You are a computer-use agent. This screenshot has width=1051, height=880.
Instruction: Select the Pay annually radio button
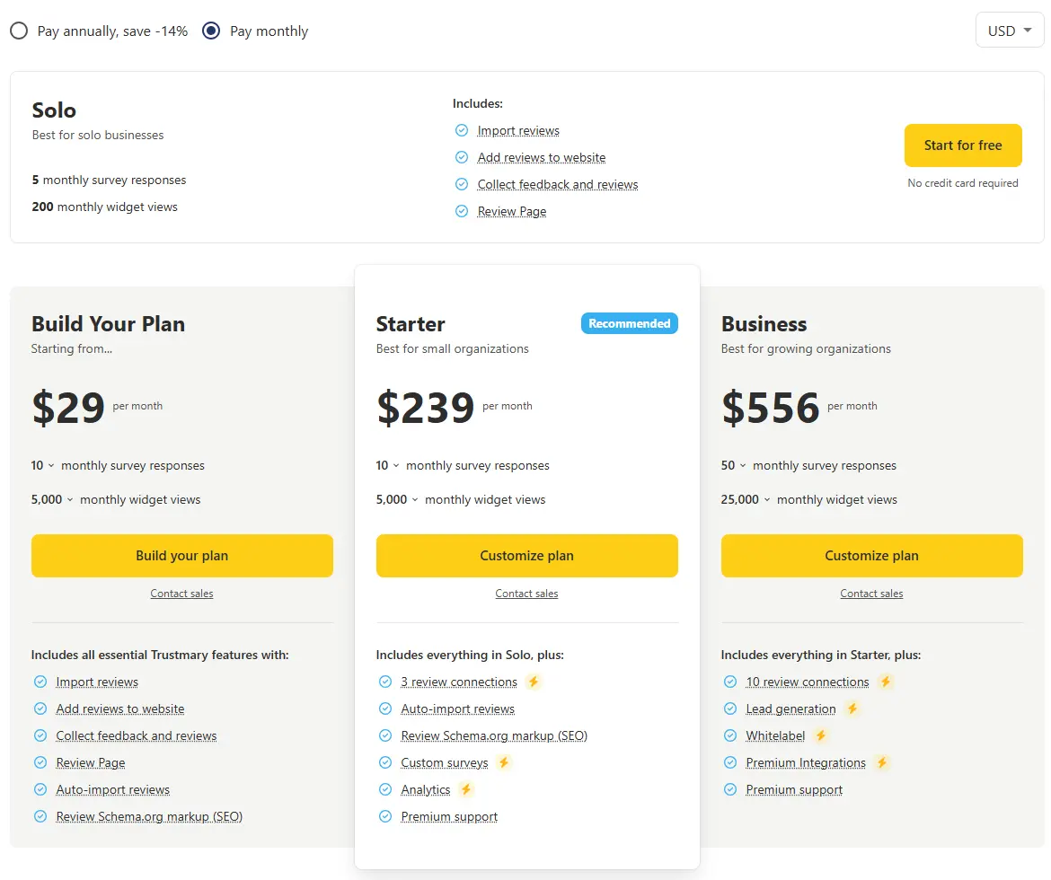click(19, 31)
